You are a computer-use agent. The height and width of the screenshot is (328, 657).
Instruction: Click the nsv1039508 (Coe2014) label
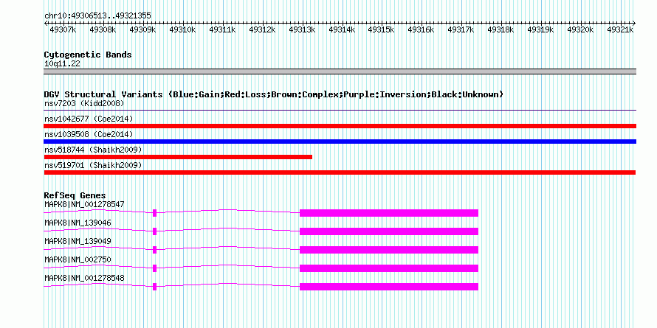pyautogui.click(x=89, y=134)
